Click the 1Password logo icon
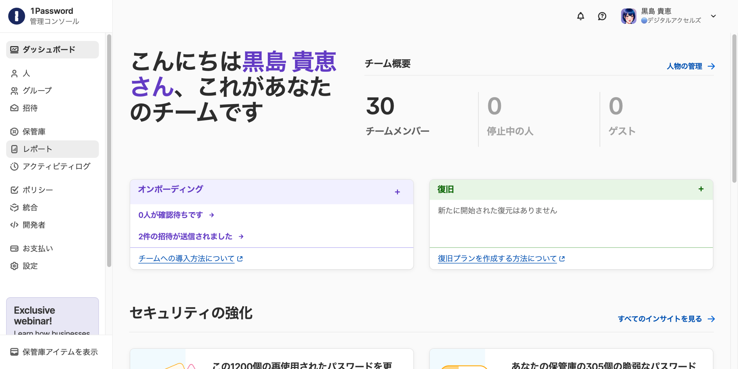The width and height of the screenshot is (738, 369). click(x=16, y=16)
